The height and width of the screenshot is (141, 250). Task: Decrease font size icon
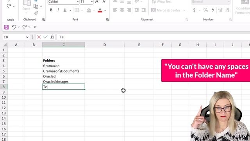[104, 2]
